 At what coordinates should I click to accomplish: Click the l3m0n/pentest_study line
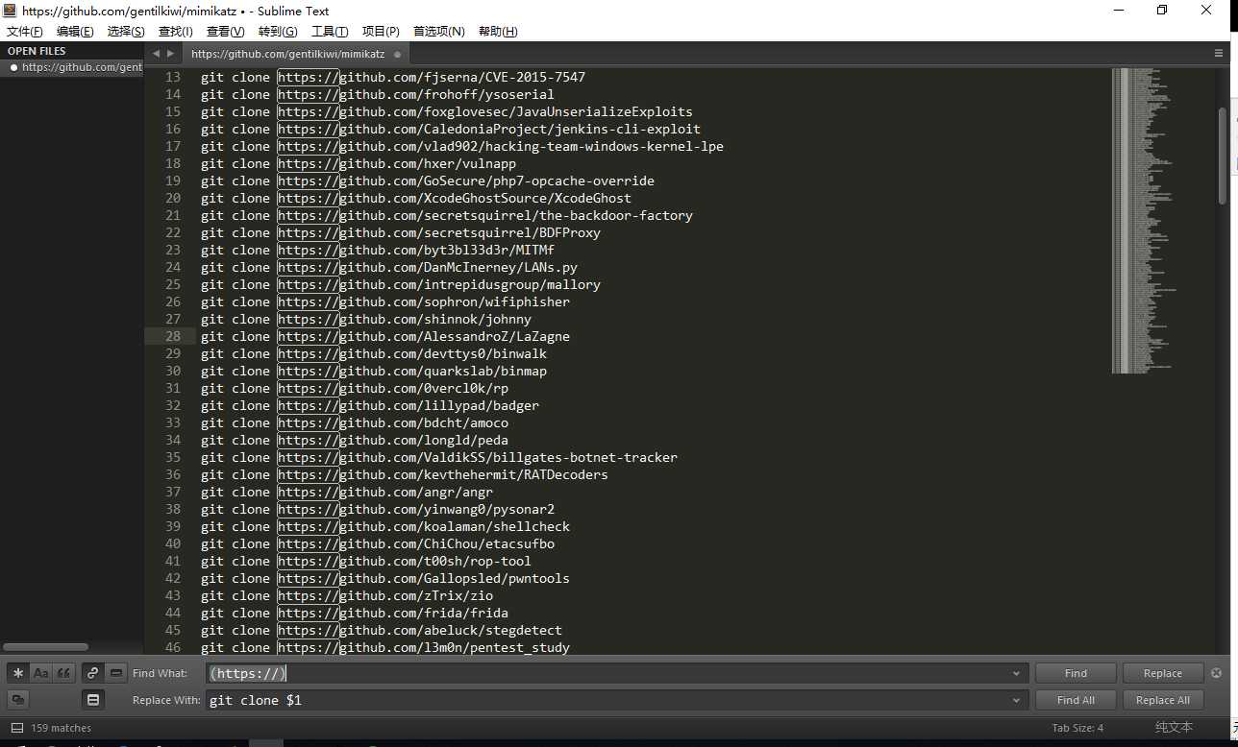tap(385, 647)
